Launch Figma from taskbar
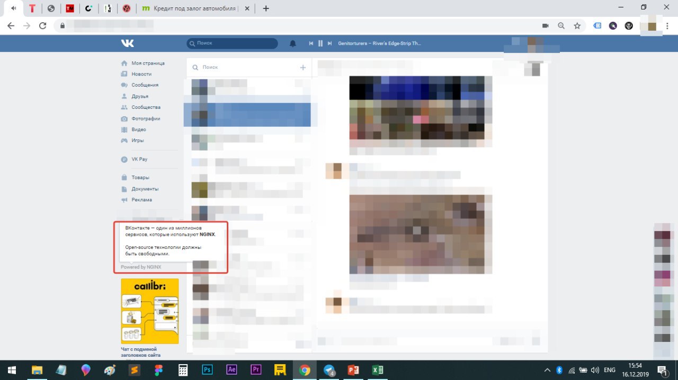The height and width of the screenshot is (380, 678). (159, 370)
